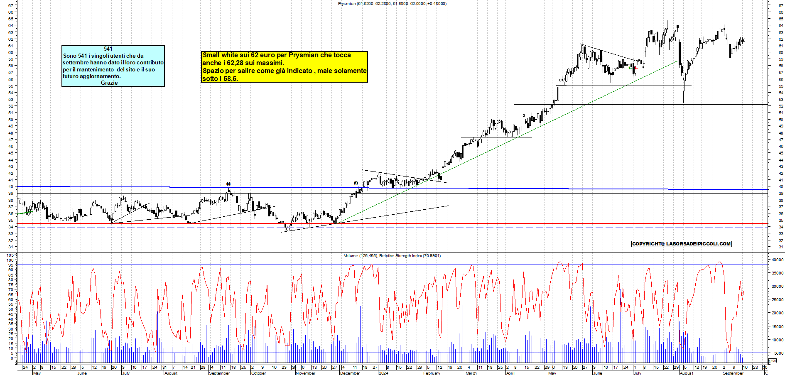Image resolution: width=785 pixels, height=375 pixels.
Task: Click the March month label on time axis
Action: coord(471,373)
